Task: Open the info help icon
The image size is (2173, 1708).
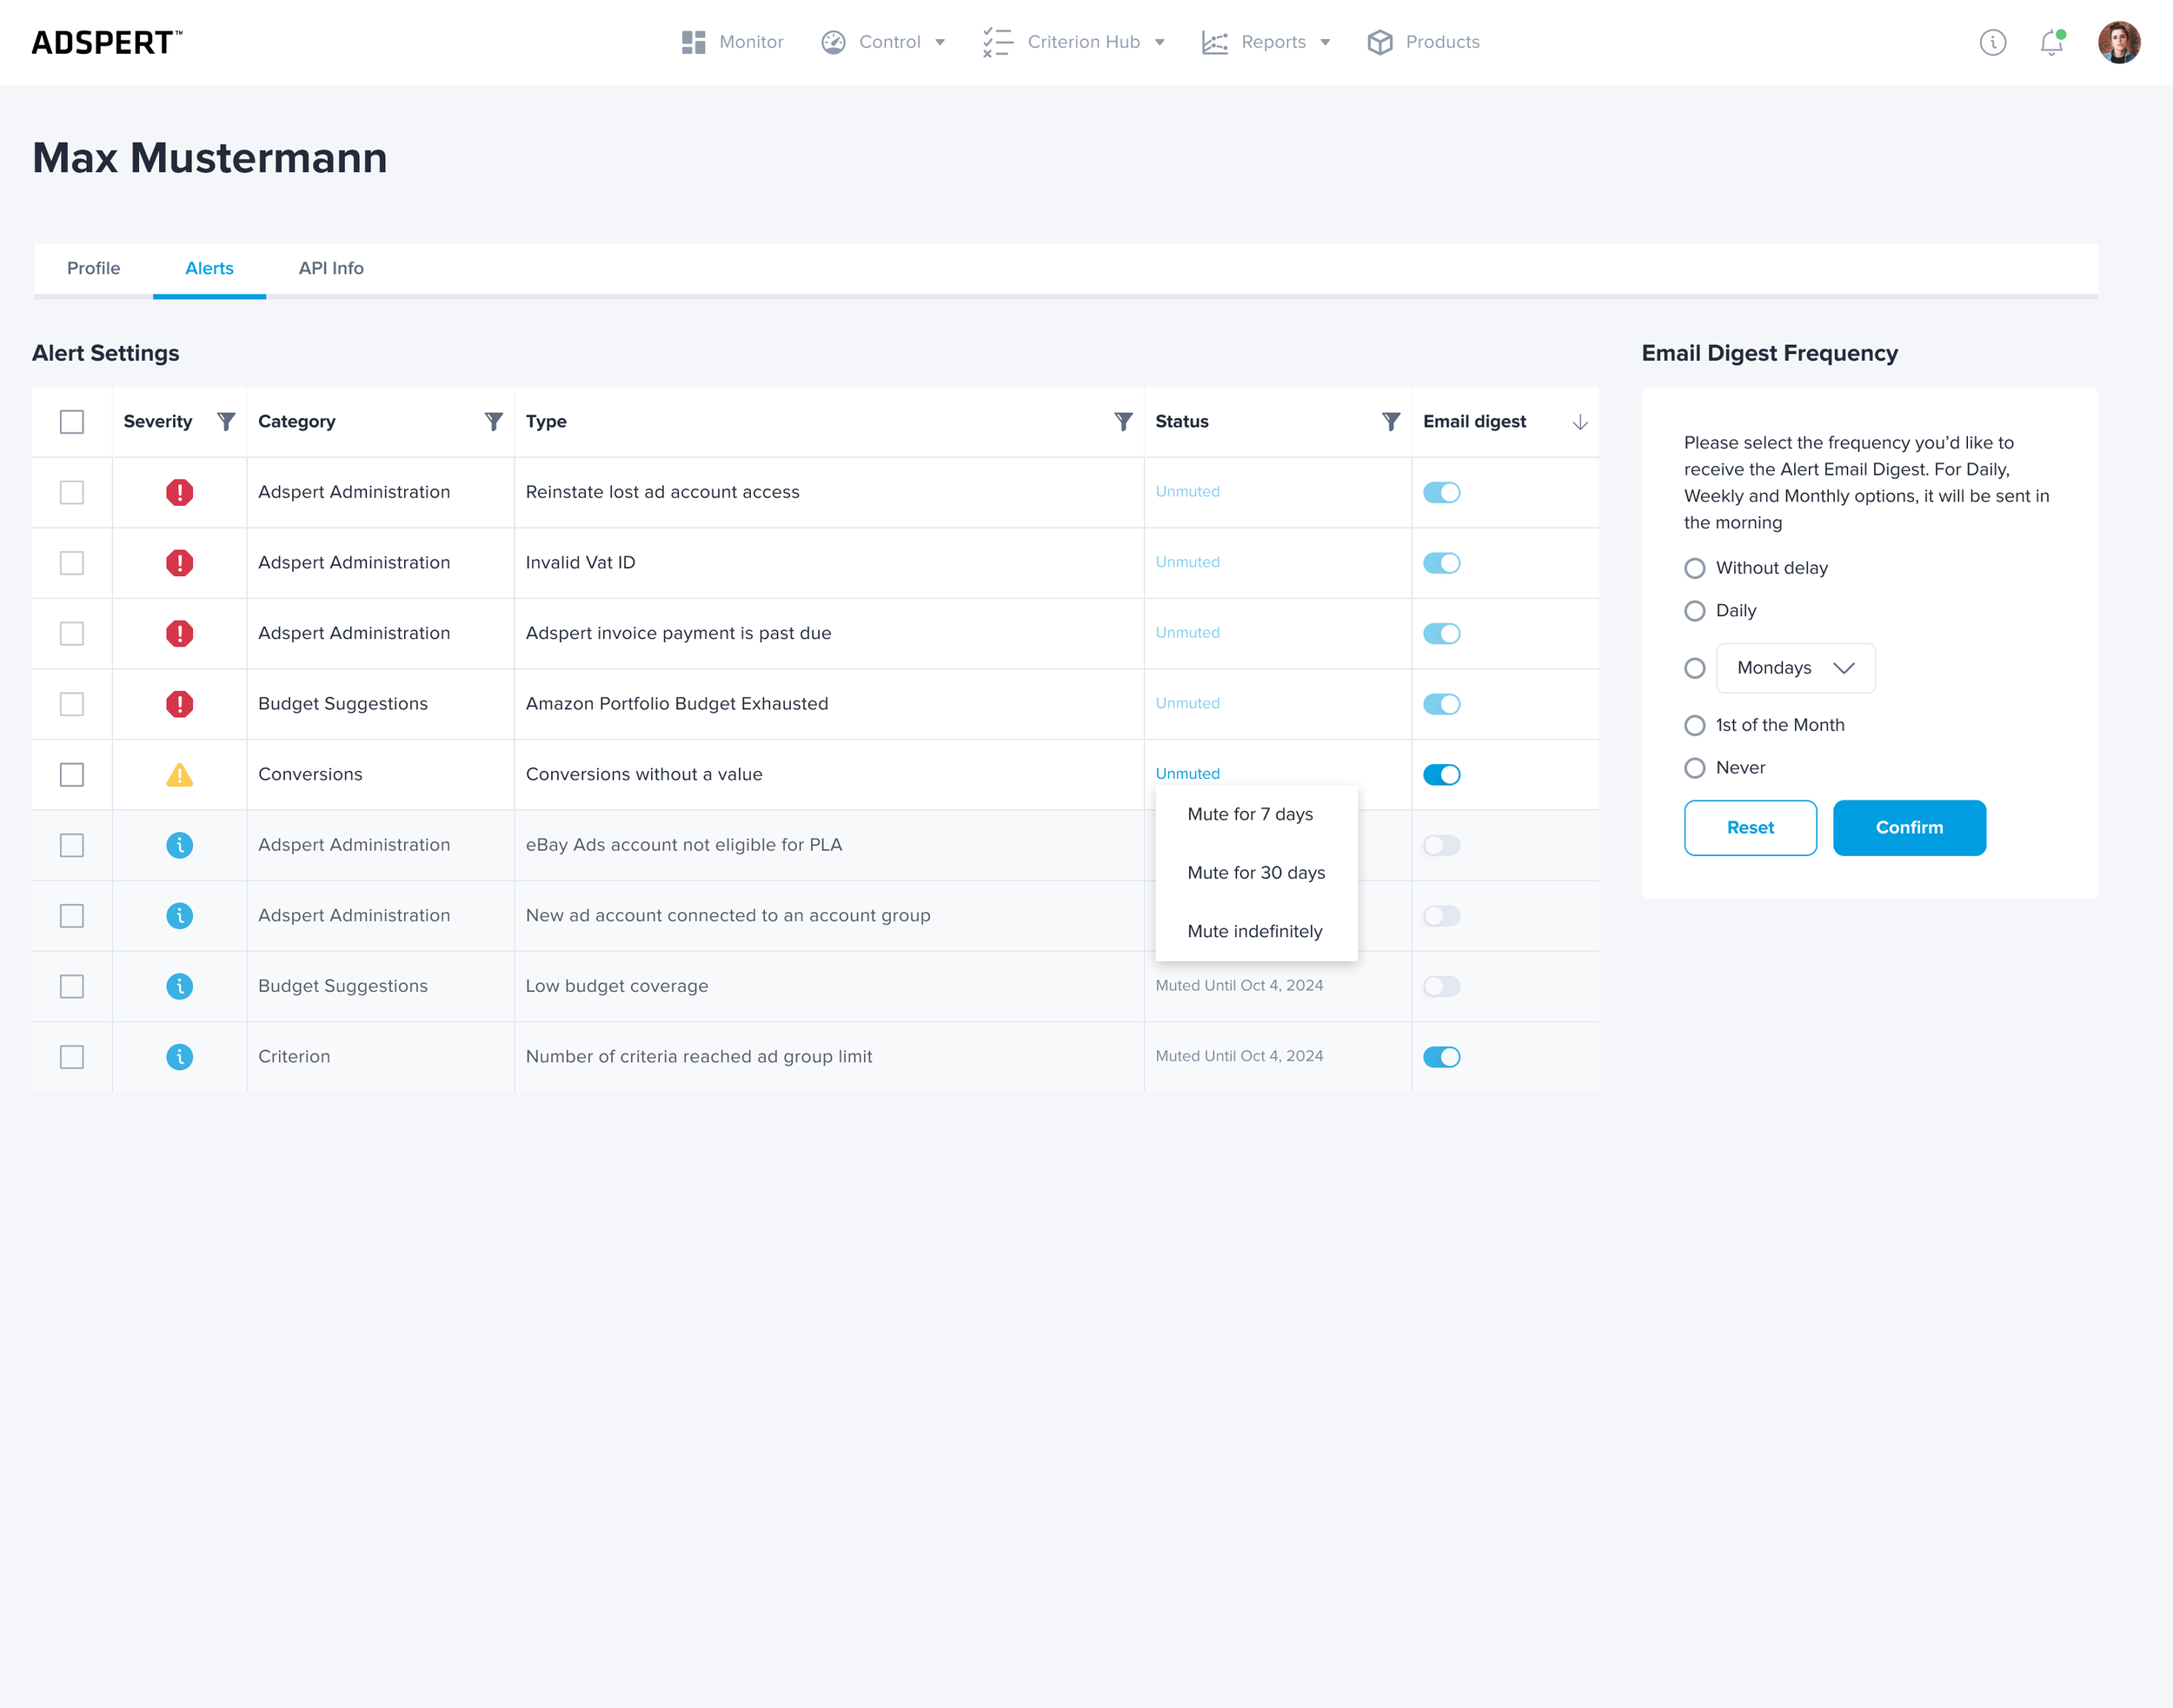Action: pyautogui.click(x=1992, y=43)
